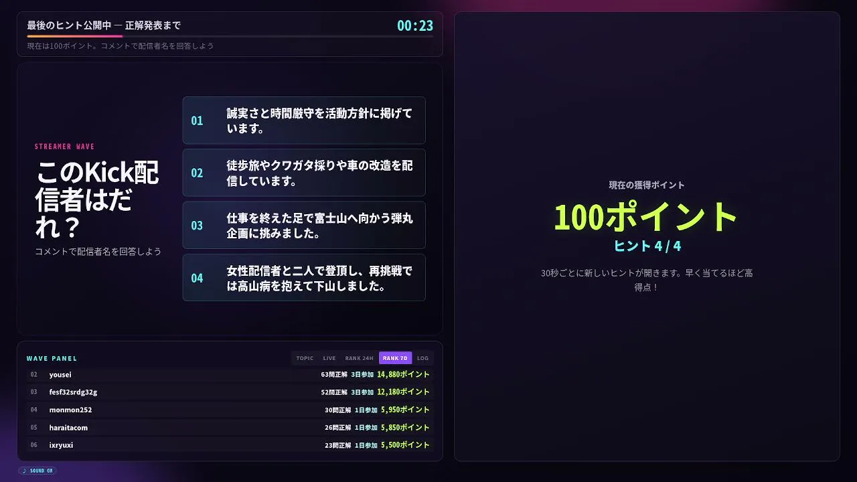Click the hint number 02 label

[197, 173]
